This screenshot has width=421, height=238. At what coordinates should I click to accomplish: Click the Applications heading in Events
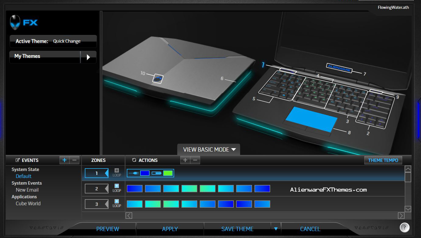24,197
